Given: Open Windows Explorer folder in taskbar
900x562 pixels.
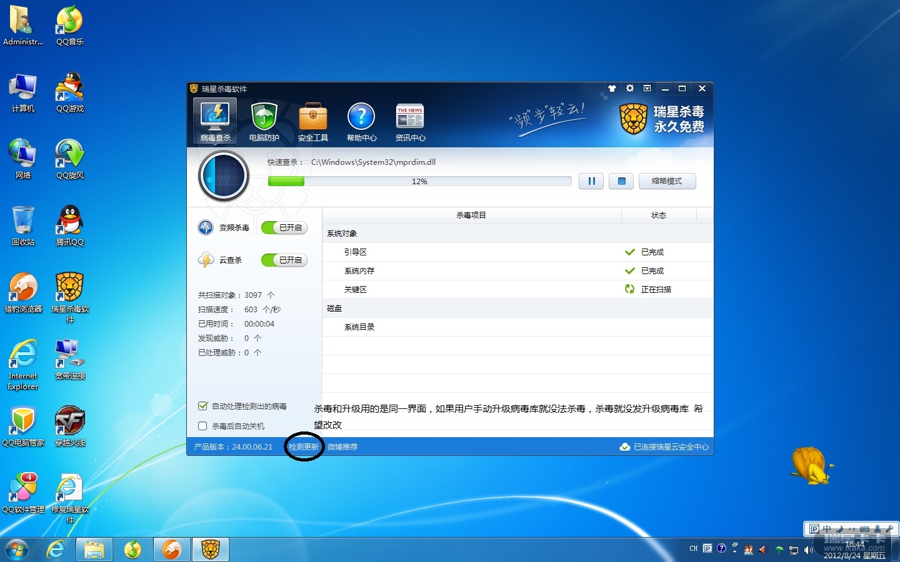Looking at the screenshot, I should [x=94, y=550].
